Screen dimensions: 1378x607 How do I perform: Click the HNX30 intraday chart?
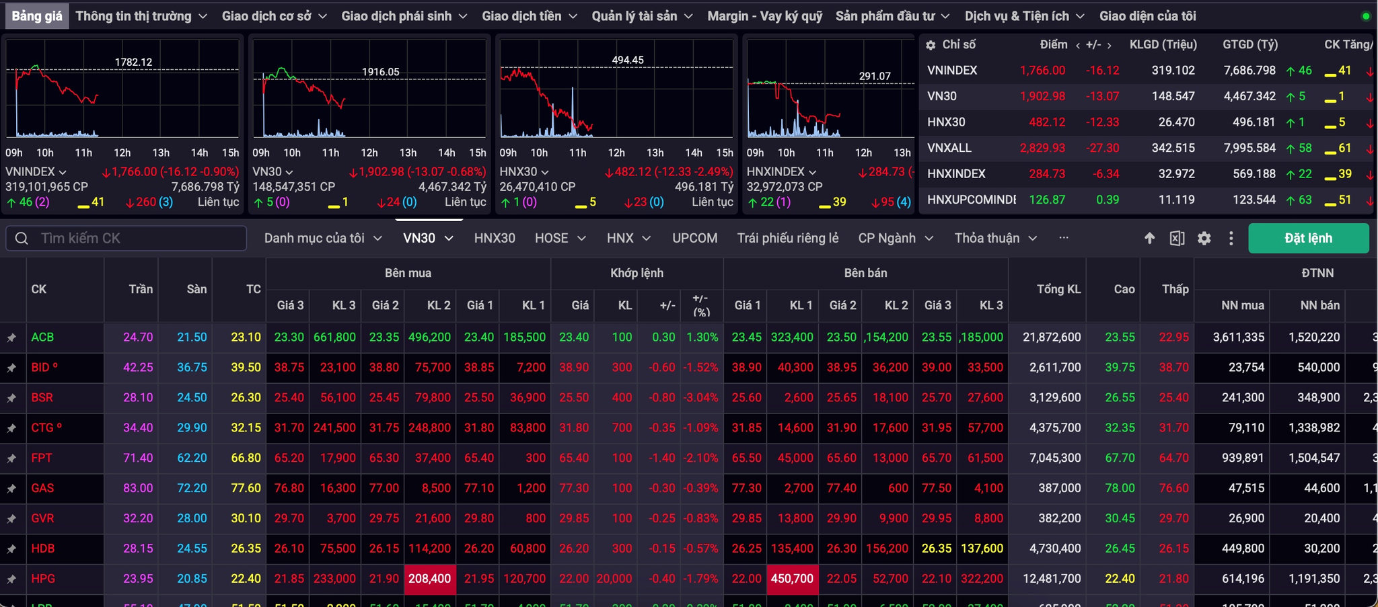pyautogui.click(x=616, y=89)
